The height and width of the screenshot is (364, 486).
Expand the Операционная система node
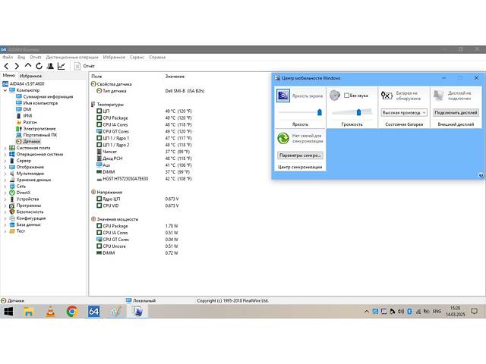pyautogui.click(x=5, y=155)
